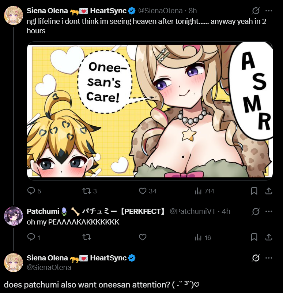View Patchumi reply's 16 views
The width and height of the screenshot is (283, 293).
point(203,237)
